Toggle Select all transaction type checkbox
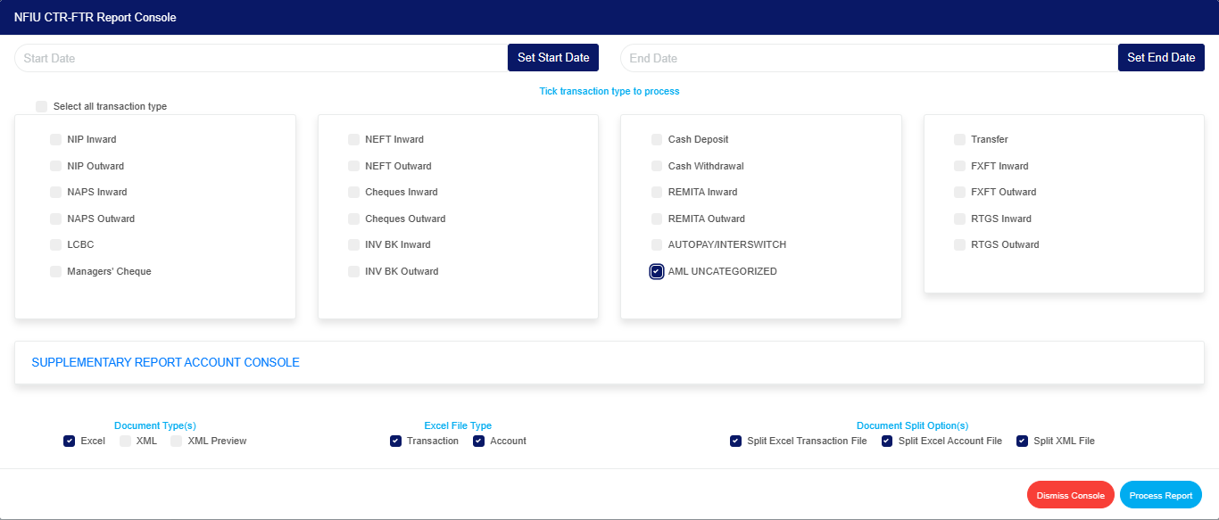 pos(42,107)
